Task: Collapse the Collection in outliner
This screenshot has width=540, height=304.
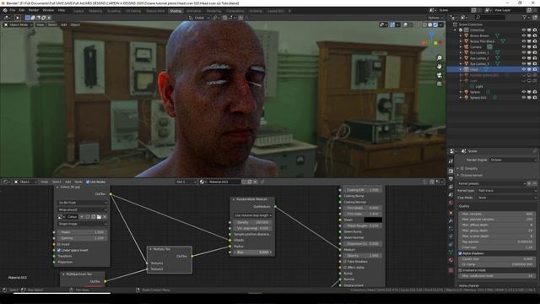Action: pos(456,30)
